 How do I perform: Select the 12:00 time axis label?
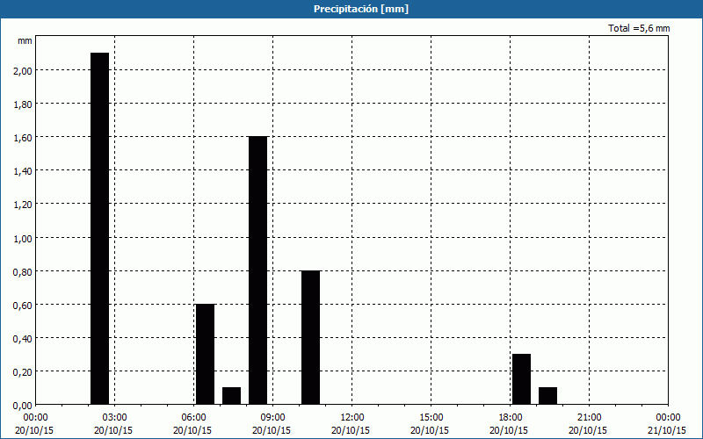coord(352,418)
